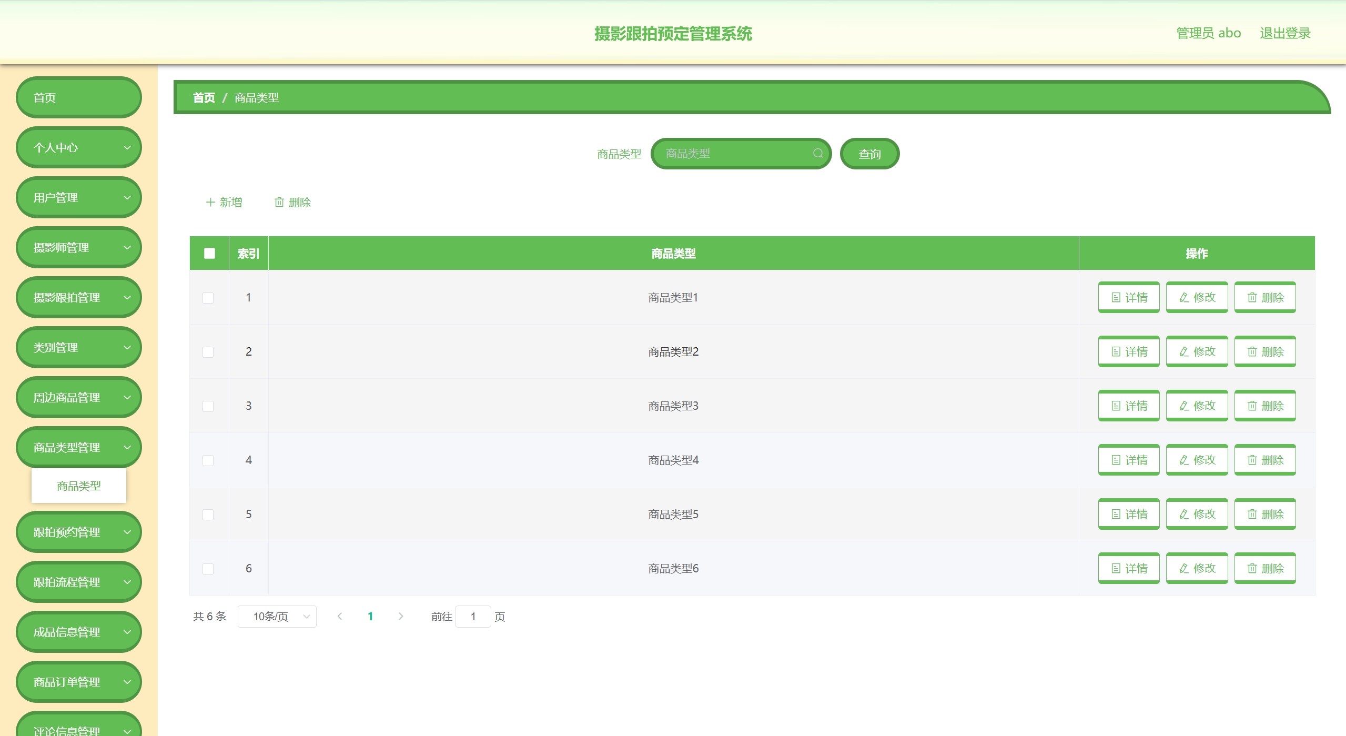The height and width of the screenshot is (736, 1346).
Task: Go to next page arrow in pagination
Action: tap(401, 616)
